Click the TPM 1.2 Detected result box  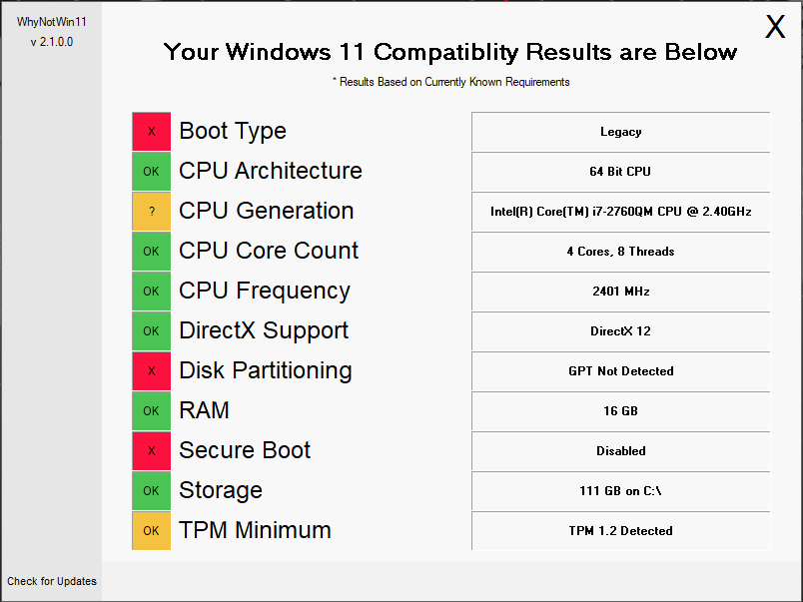pos(620,531)
